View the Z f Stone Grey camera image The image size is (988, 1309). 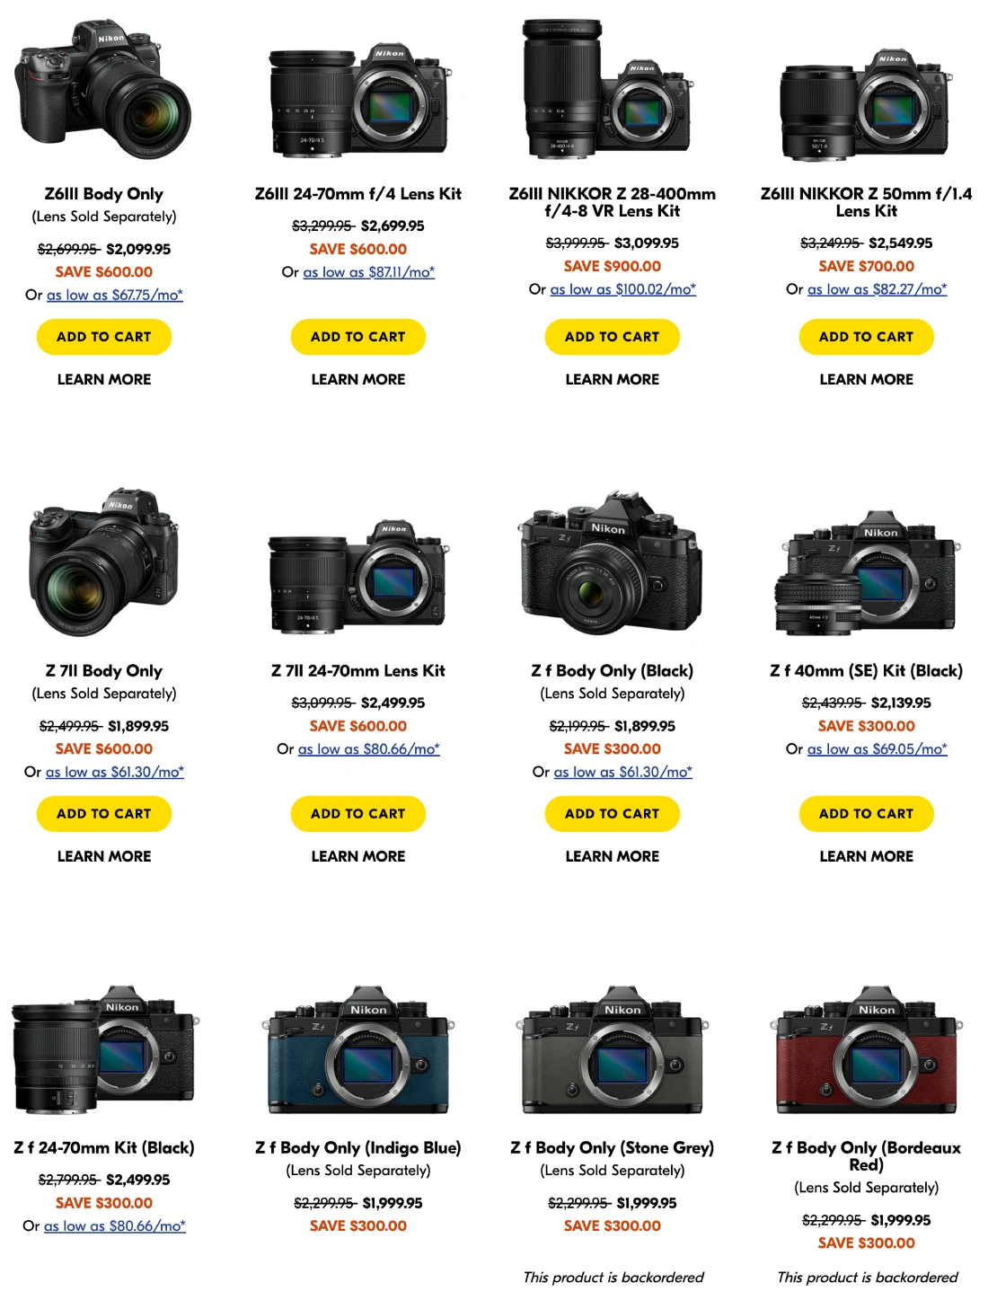tap(613, 1049)
